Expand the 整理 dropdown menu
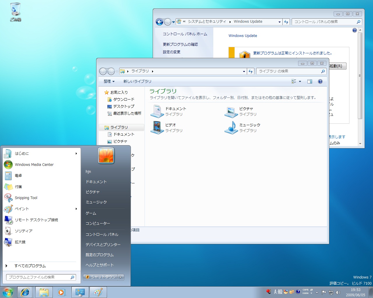The image size is (373, 298). click(x=109, y=81)
